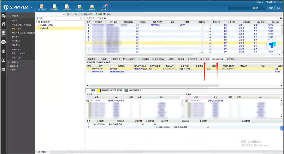This screenshot has height=154, width=284.
Task: Tick the checkbox in the first table row
Action: pyautogui.click(x=202, y=25)
